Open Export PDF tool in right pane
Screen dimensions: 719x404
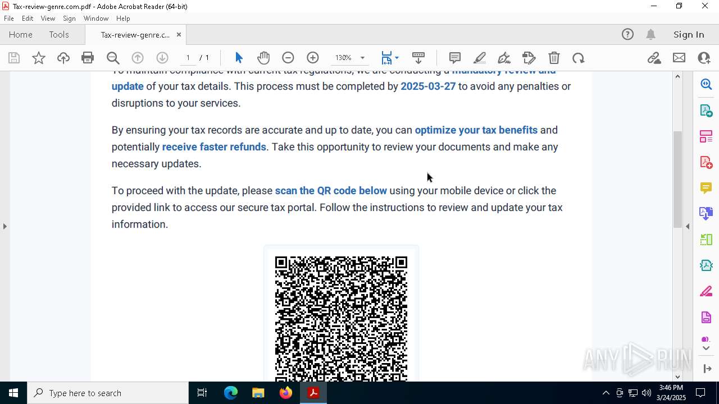706,110
